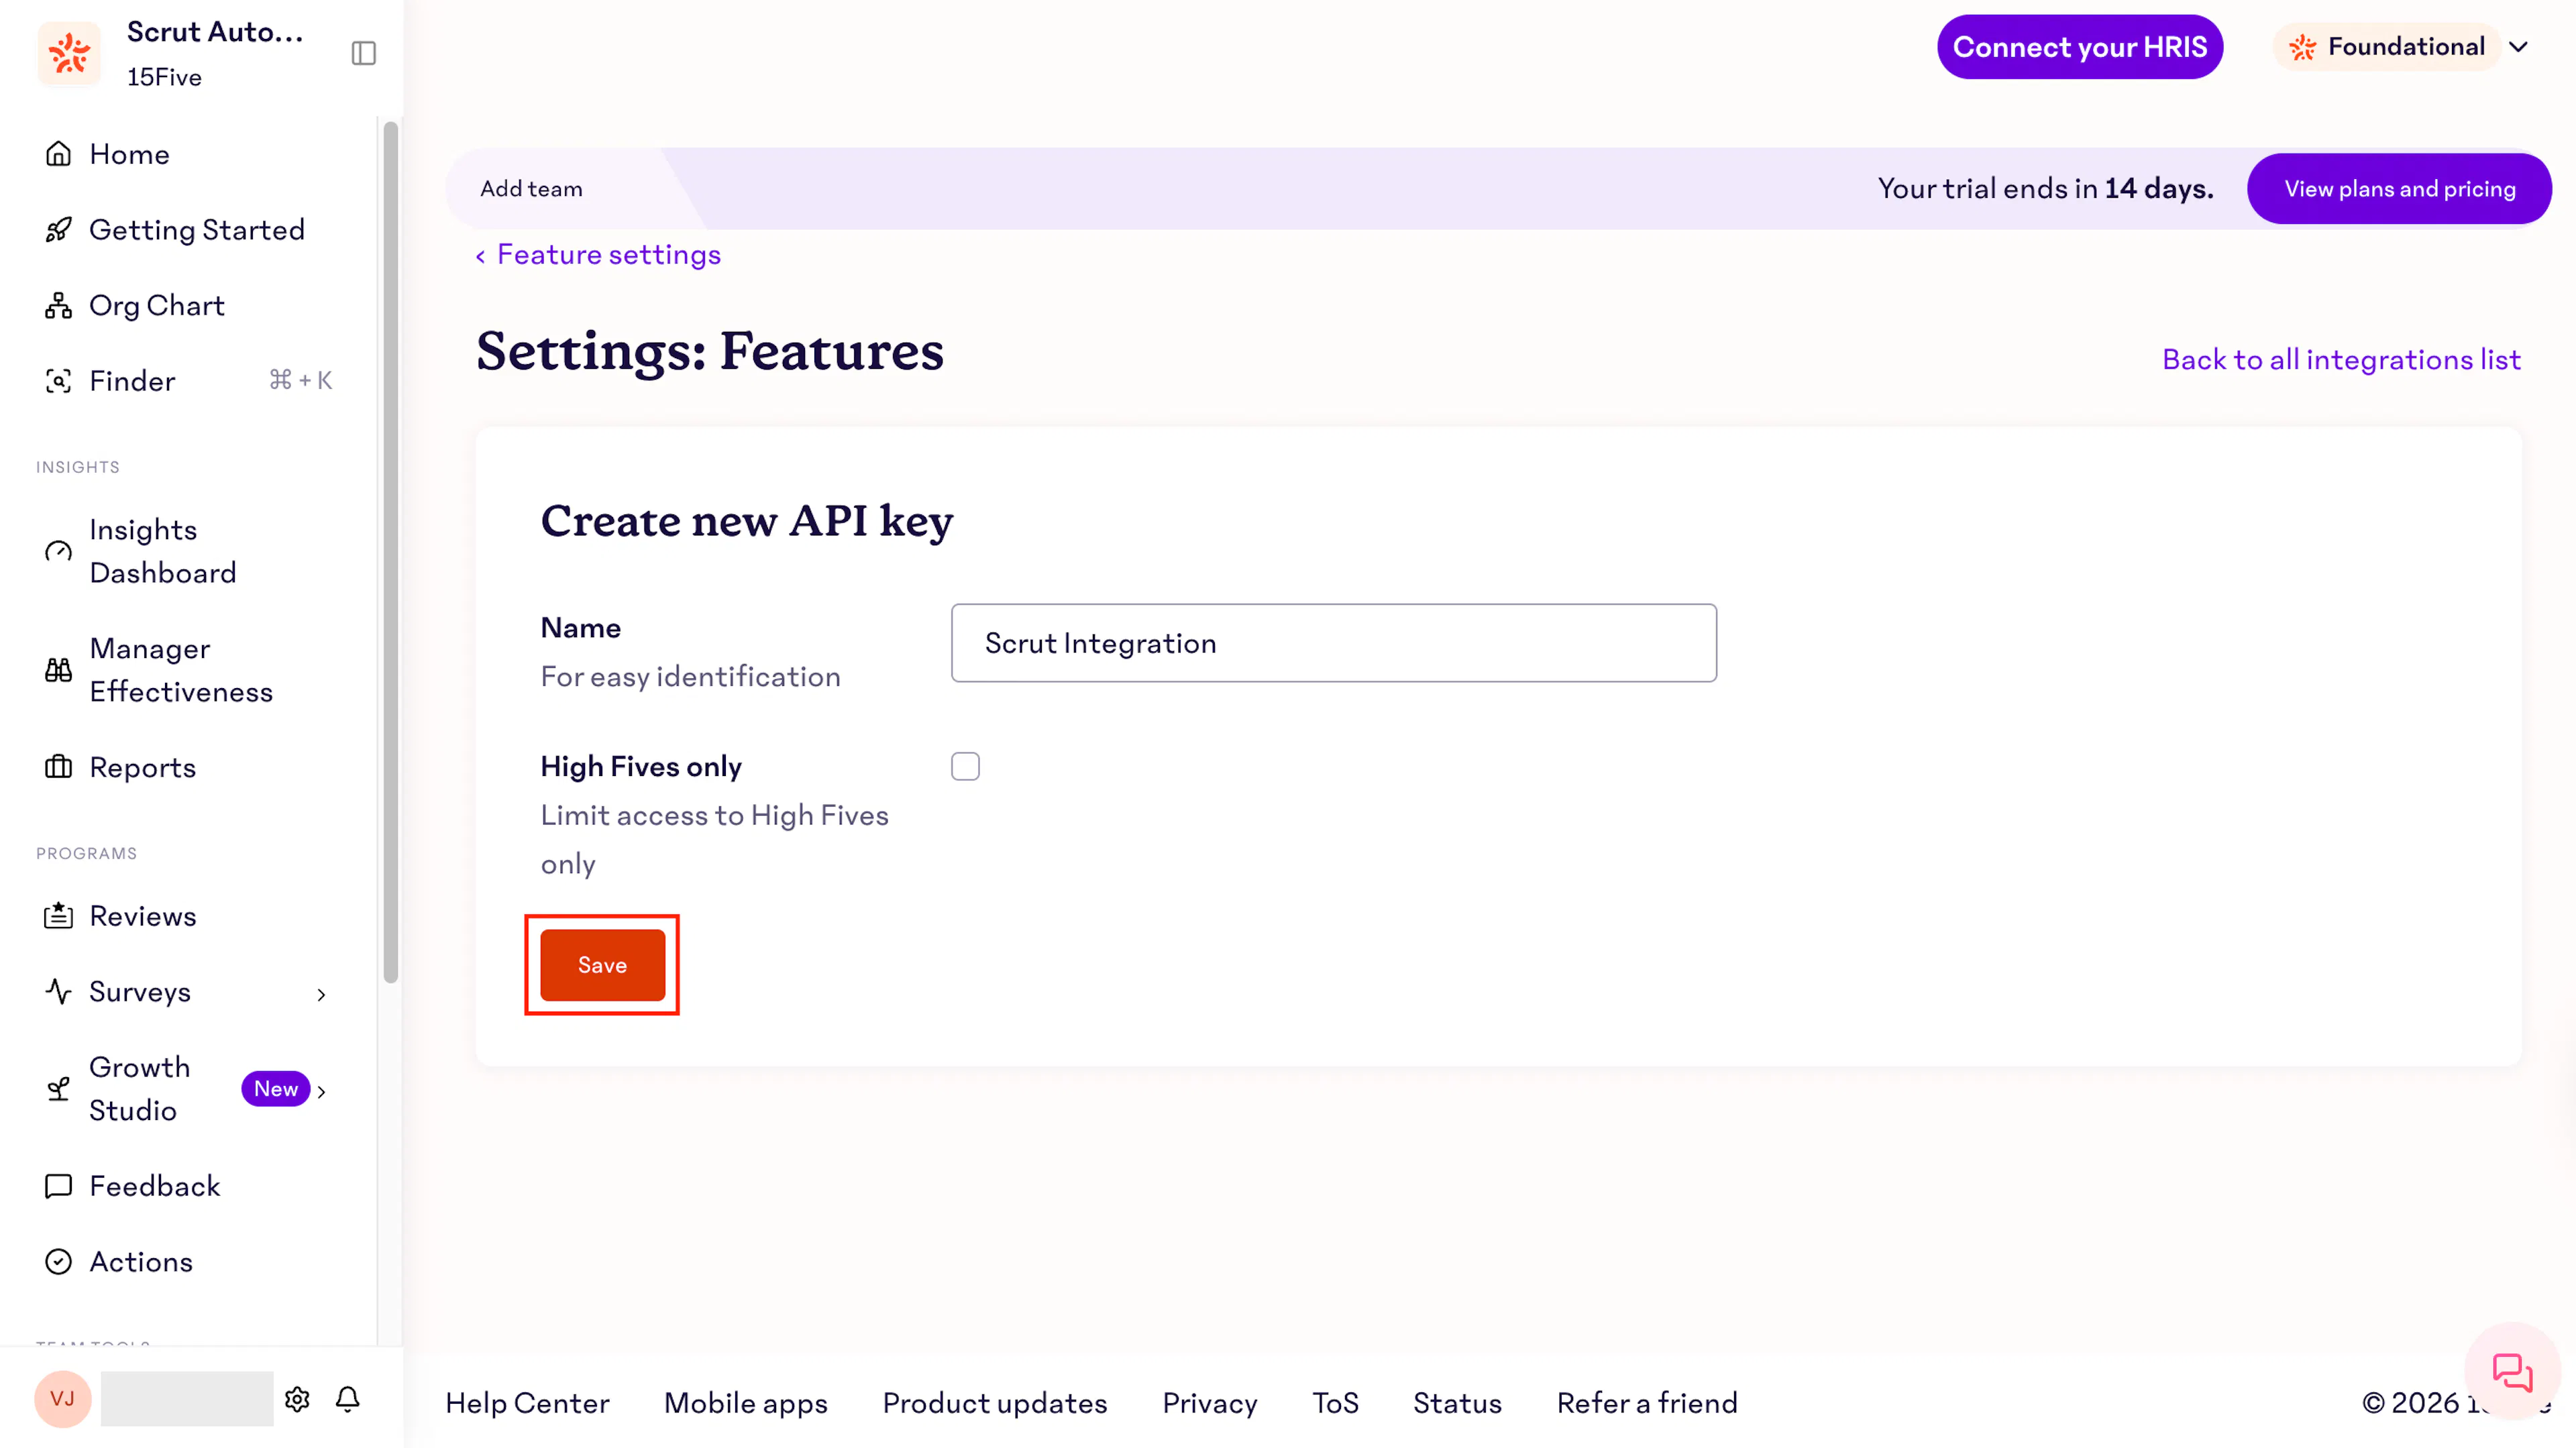
Task: Click the Connect your HRIS button
Action: [x=2080, y=47]
